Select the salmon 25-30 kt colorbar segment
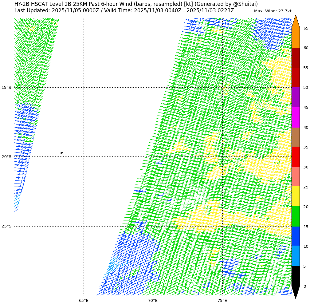 pyautogui.click(x=295, y=177)
